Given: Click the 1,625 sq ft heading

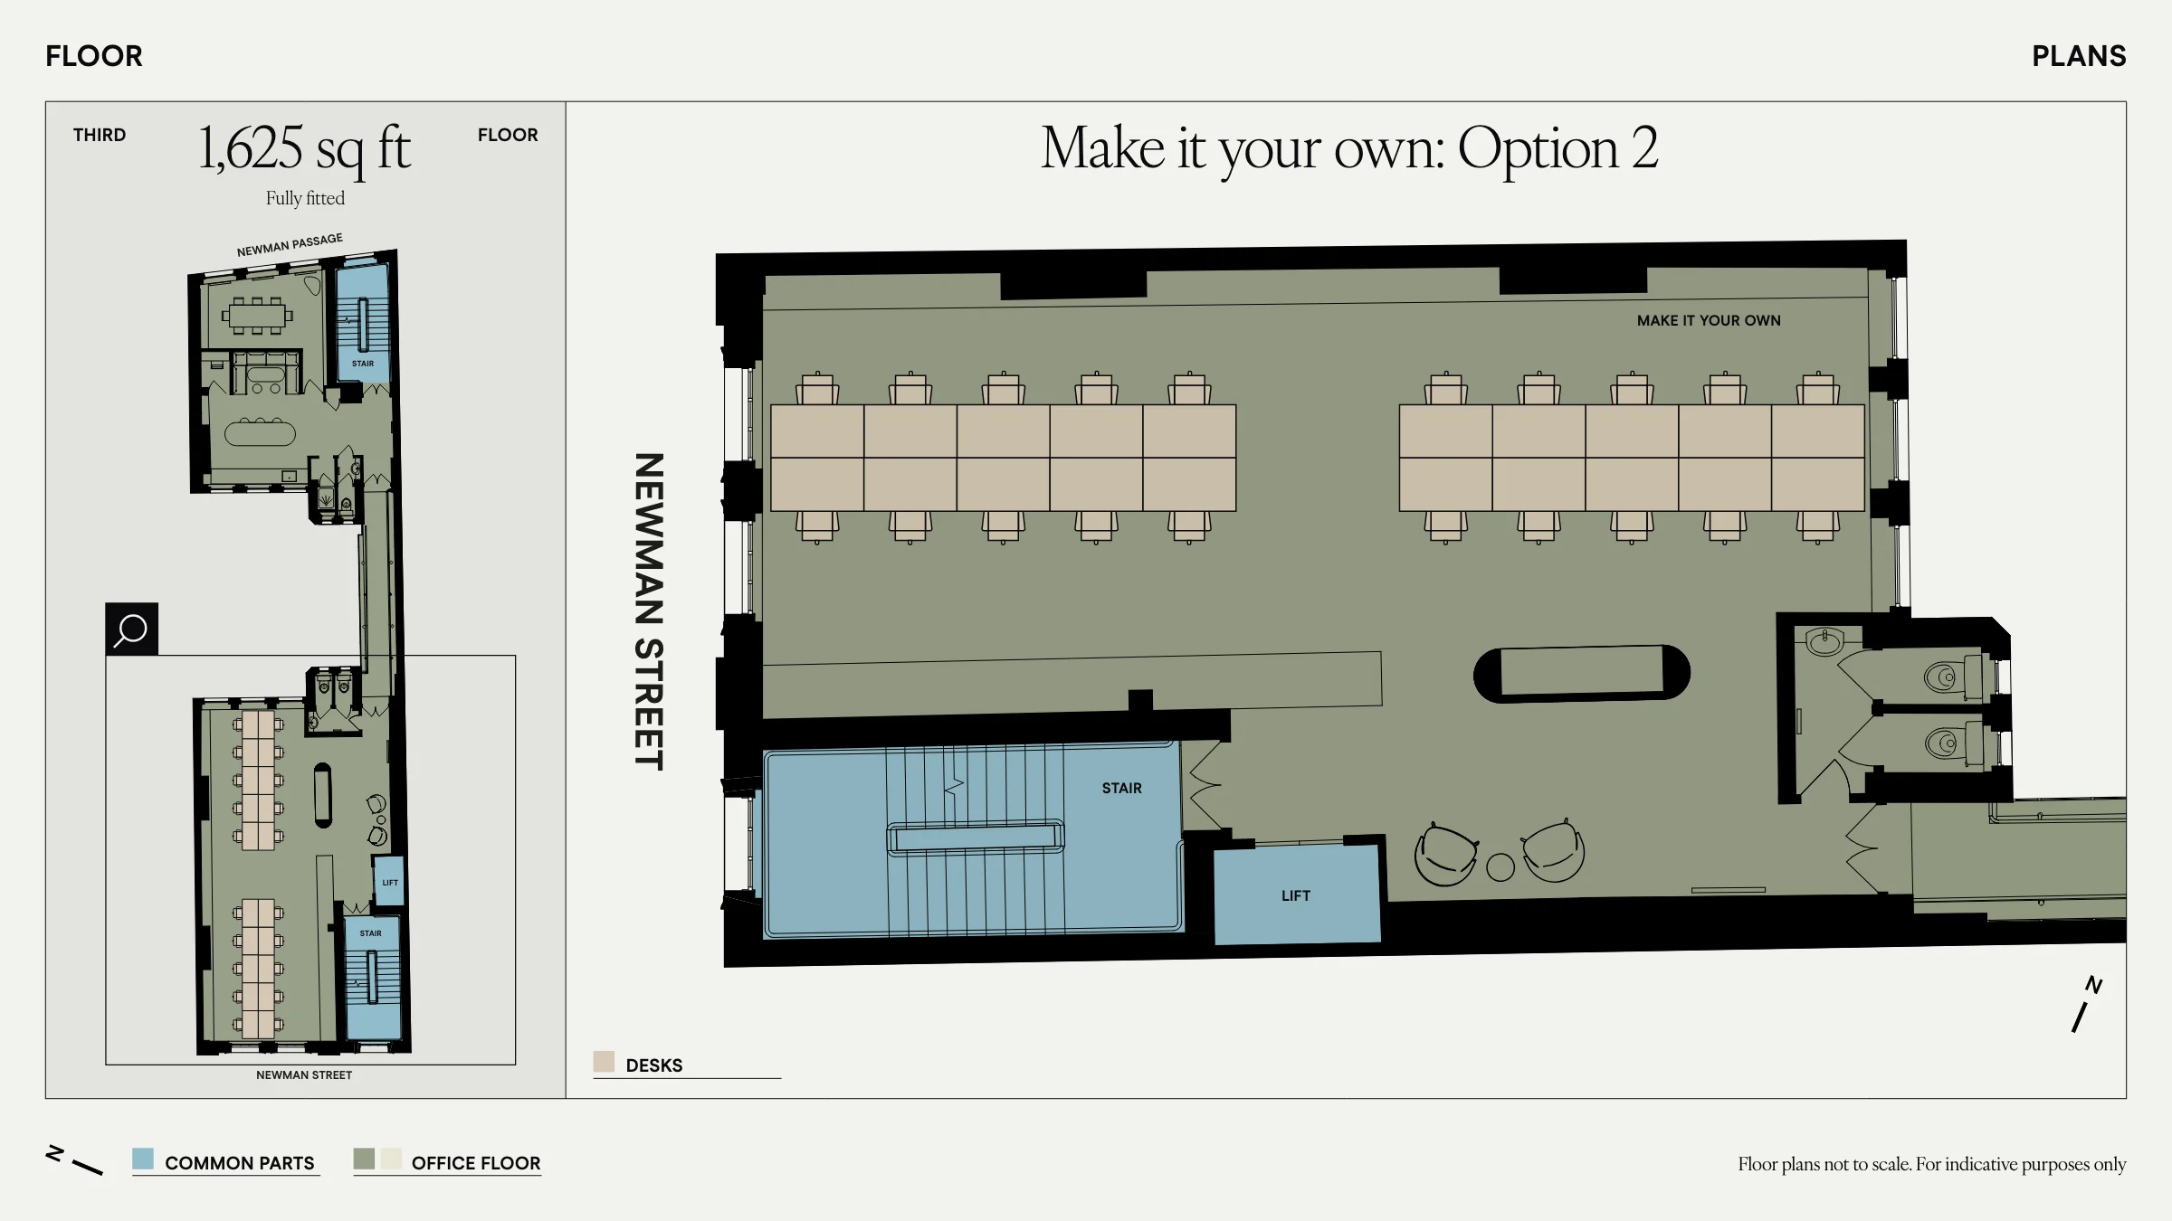Looking at the screenshot, I should point(304,147).
